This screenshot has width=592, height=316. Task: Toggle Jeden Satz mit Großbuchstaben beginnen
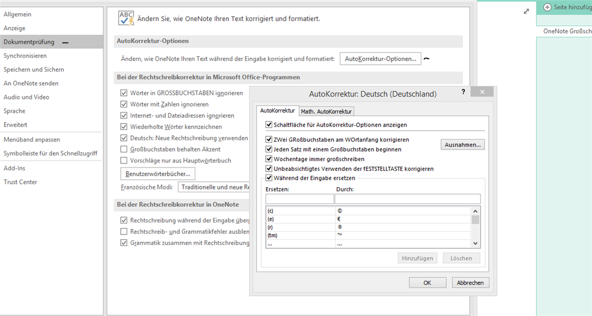[269, 149]
